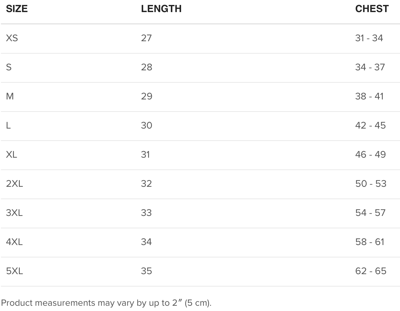
Task: Click the LENGTH column header
Action: point(161,9)
